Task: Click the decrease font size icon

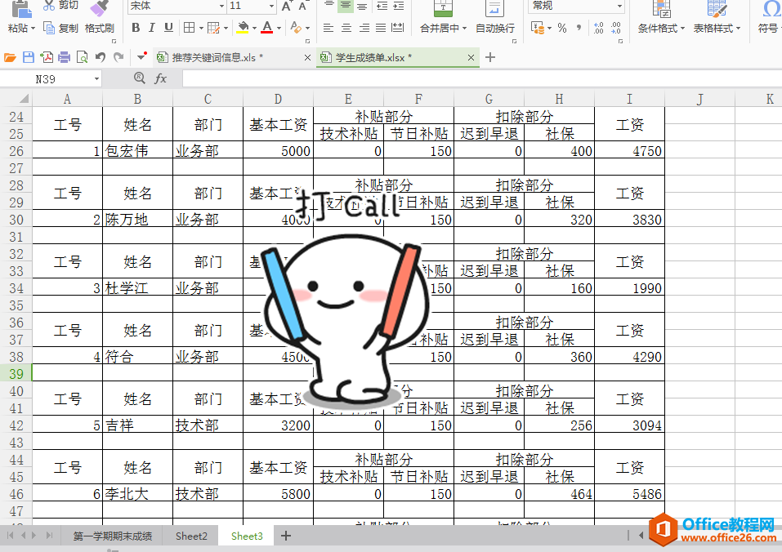Action: 302,6
